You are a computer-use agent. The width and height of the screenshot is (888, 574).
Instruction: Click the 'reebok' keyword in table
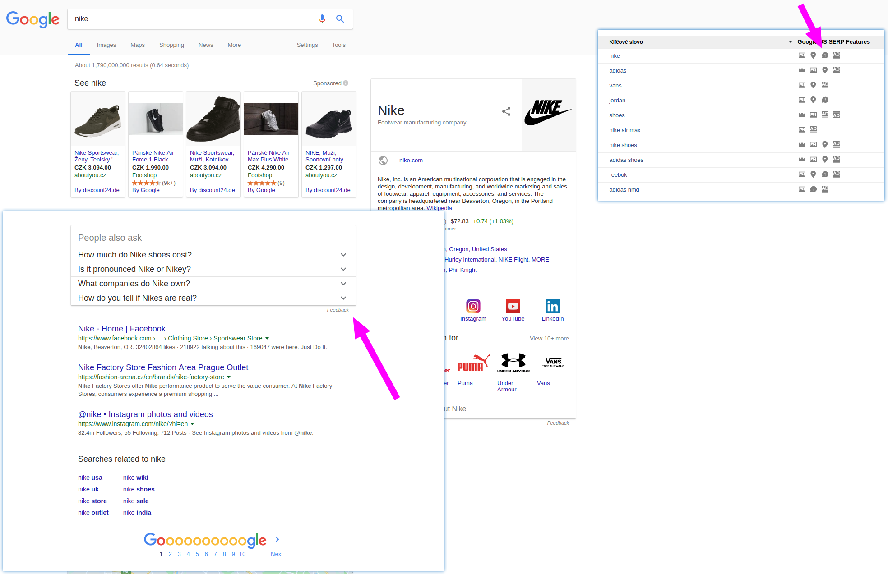(618, 175)
